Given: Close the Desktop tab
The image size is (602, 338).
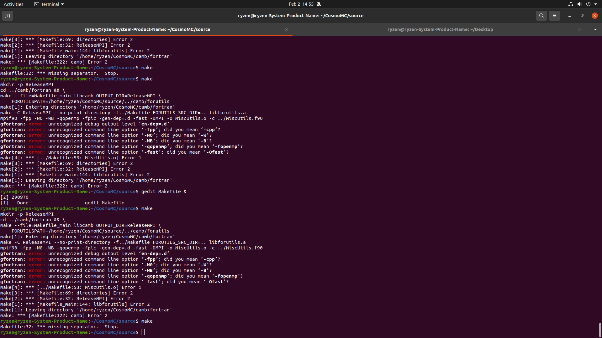Looking at the screenshot, I should (579, 29).
